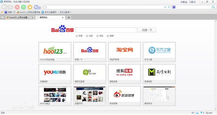The height and width of the screenshot is (115, 217).
Task: Open the 百度一下 bookmark
Action: pos(10,12)
